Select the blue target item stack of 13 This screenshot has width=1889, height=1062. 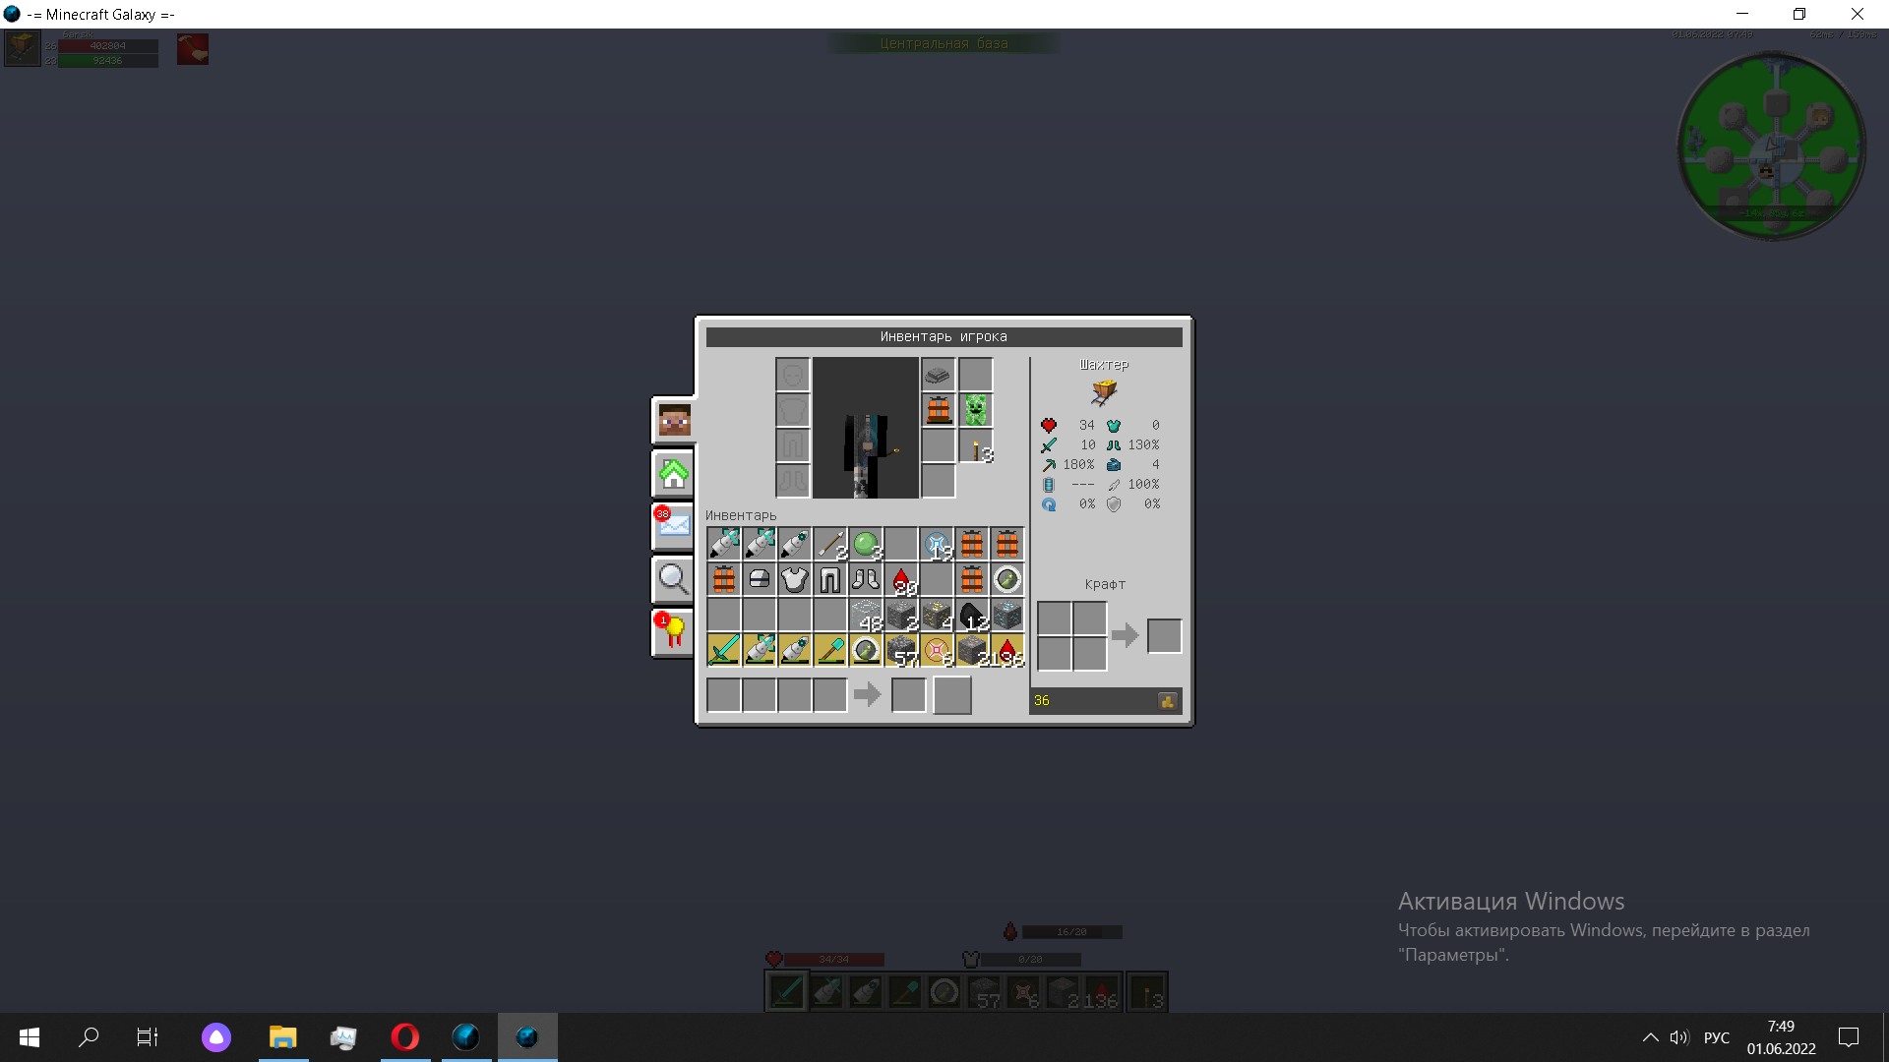coord(937,544)
